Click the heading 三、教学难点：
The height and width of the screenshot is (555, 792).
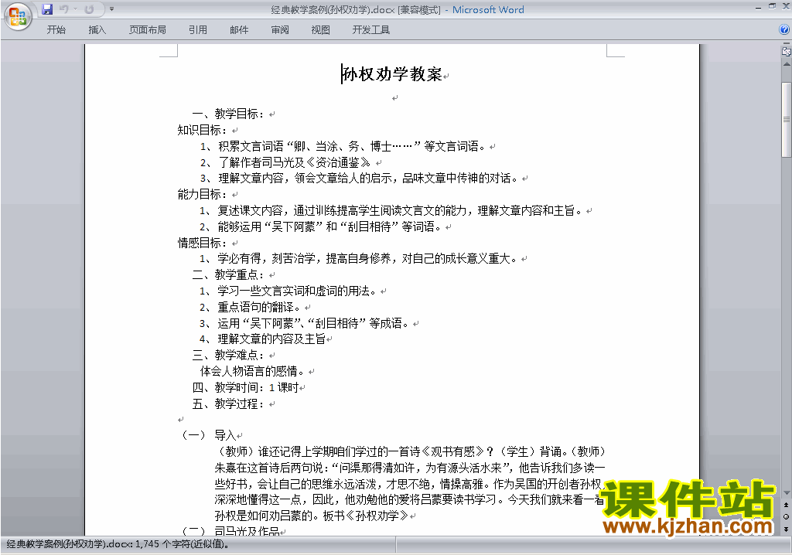point(228,355)
